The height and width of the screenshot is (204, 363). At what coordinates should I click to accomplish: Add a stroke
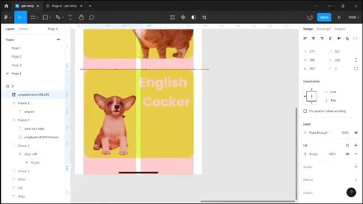[356, 167]
